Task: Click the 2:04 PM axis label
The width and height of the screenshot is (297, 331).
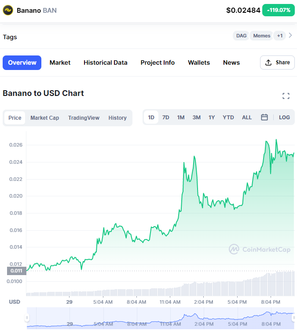Action: coord(203,302)
